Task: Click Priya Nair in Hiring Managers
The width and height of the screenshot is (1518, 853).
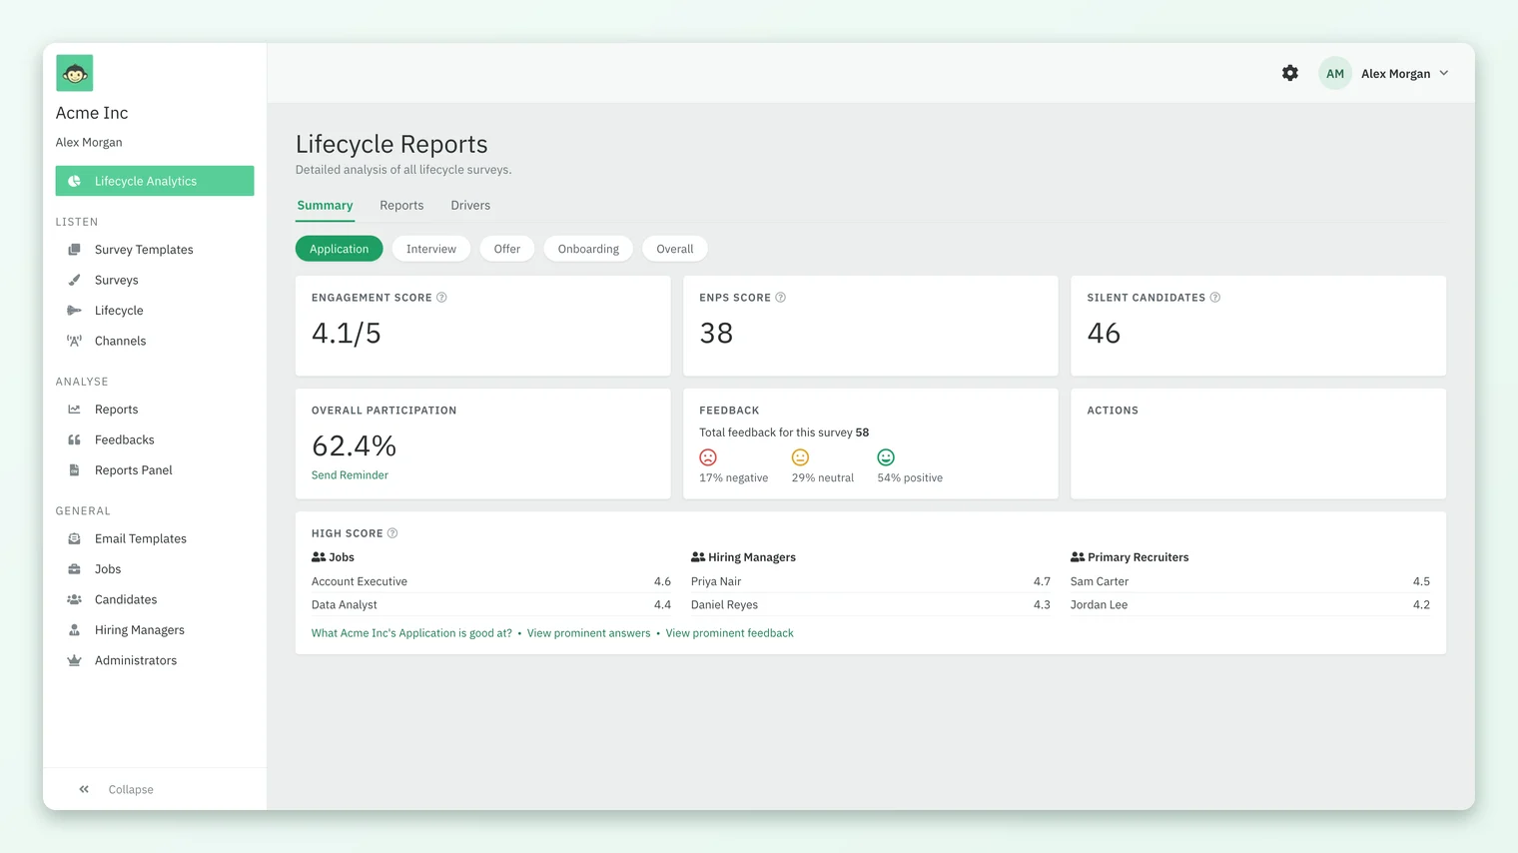Action: tap(871, 581)
